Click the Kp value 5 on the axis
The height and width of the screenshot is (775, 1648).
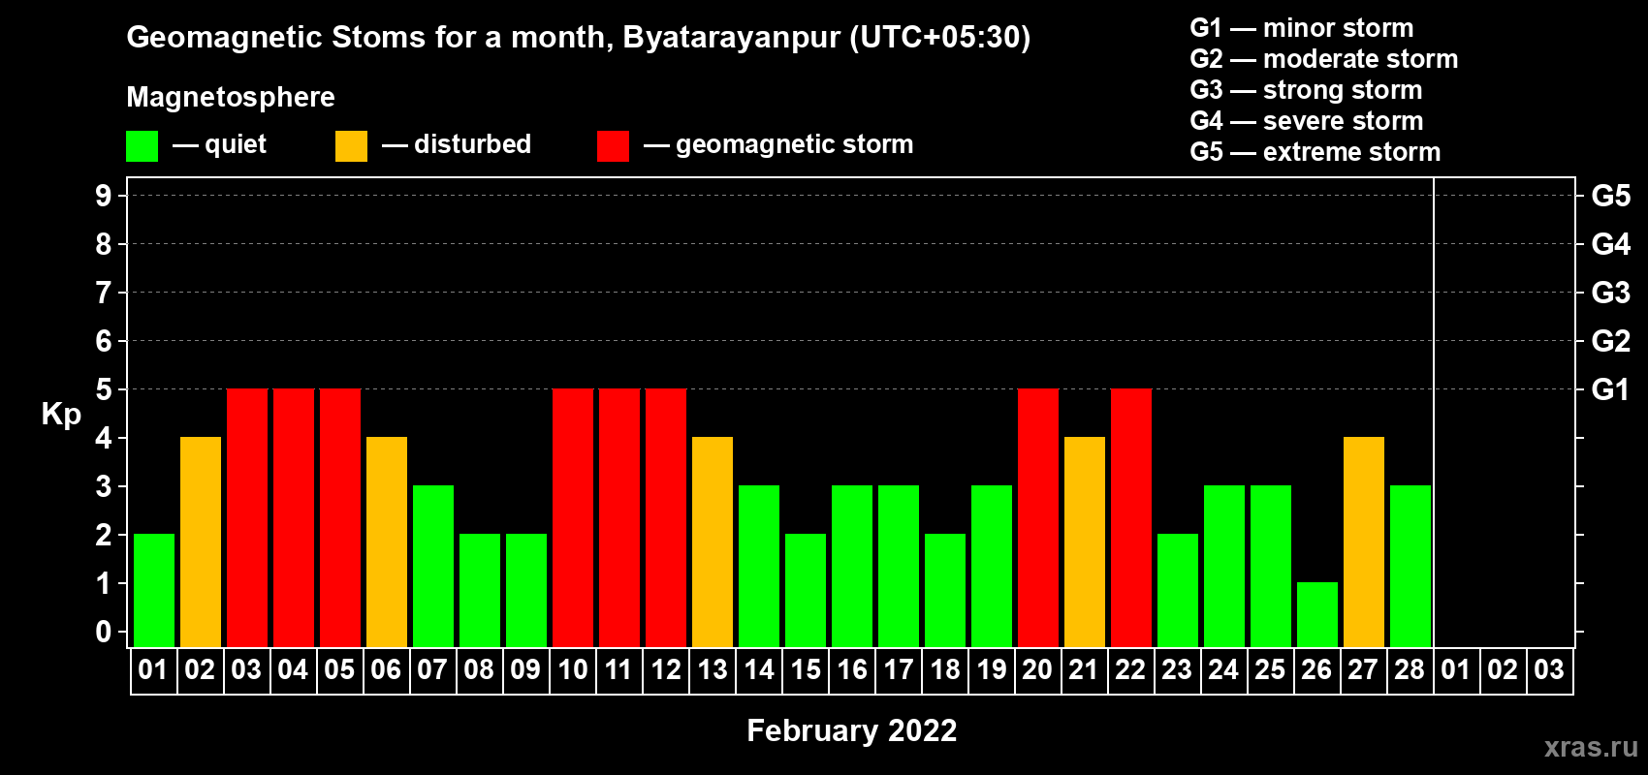(104, 389)
